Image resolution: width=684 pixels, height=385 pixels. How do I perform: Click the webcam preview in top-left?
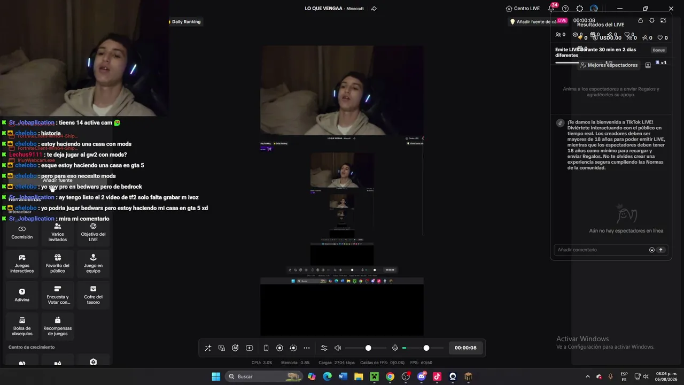[x=84, y=58]
